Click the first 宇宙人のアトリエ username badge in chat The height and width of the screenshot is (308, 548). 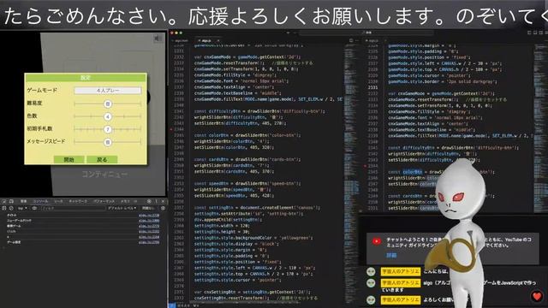tap(400, 271)
